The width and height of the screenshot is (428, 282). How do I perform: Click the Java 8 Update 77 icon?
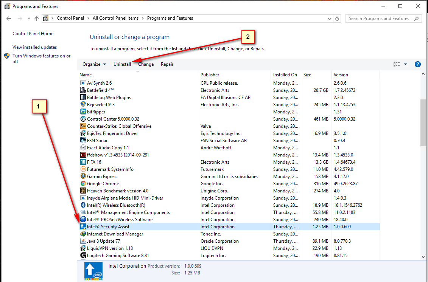pyautogui.click(x=83, y=241)
